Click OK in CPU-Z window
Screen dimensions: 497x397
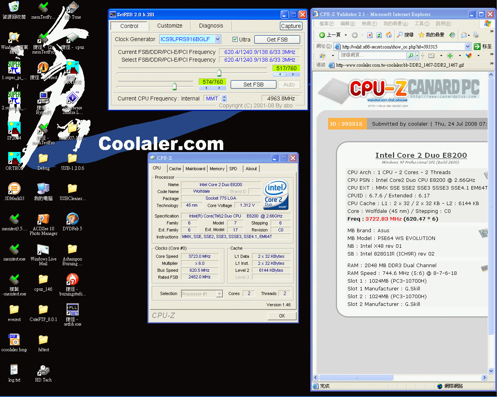click(x=282, y=316)
